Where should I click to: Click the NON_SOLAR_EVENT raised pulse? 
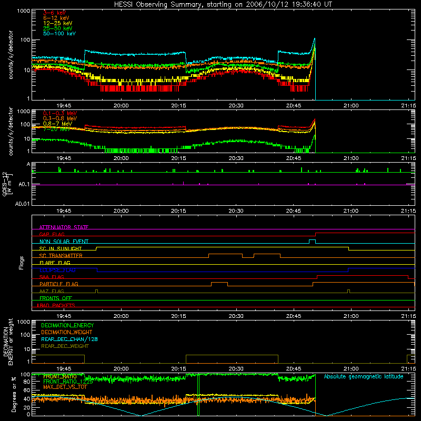[x=312, y=240]
